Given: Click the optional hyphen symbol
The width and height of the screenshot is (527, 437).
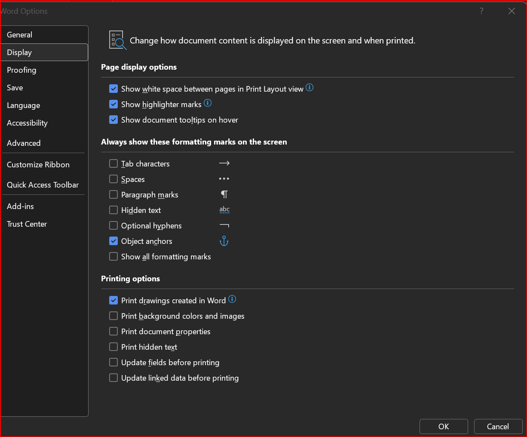Looking at the screenshot, I should (x=224, y=225).
